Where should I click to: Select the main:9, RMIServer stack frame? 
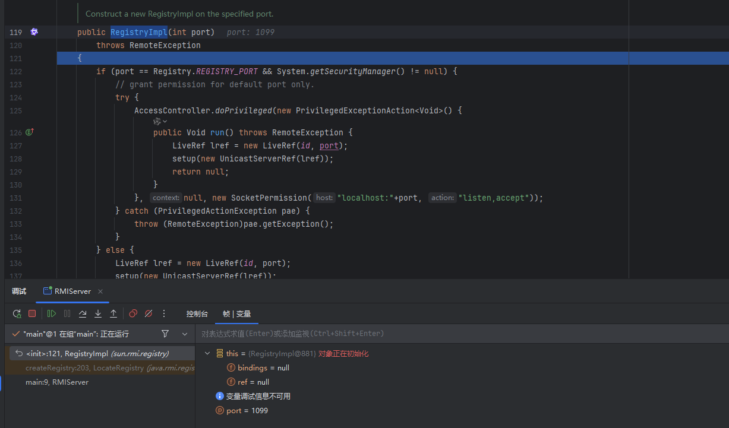57,382
